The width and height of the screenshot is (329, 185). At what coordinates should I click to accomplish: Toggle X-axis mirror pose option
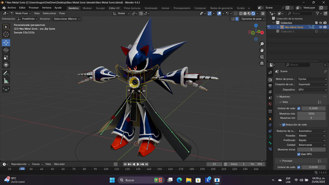(x=237, y=19)
